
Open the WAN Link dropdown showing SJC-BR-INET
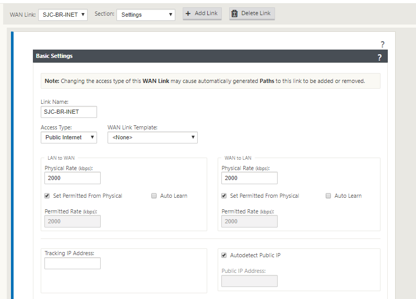click(63, 15)
